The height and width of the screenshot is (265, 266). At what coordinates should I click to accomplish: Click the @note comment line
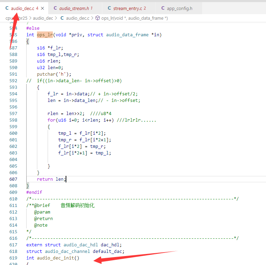coord(41,225)
